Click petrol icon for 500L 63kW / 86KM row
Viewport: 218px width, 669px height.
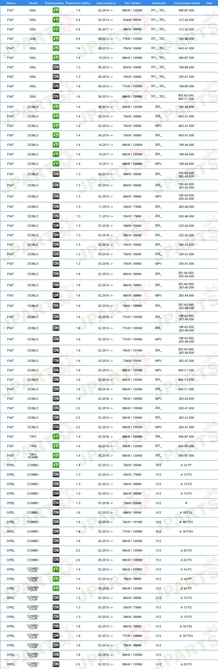pyautogui.click(x=56, y=20)
